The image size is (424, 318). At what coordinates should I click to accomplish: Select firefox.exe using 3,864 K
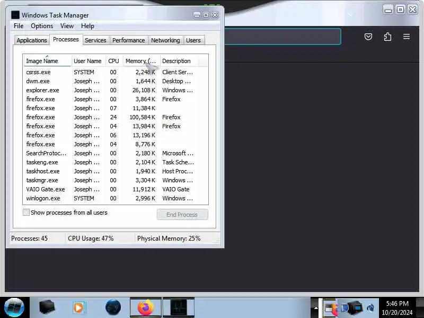click(116, 99)
